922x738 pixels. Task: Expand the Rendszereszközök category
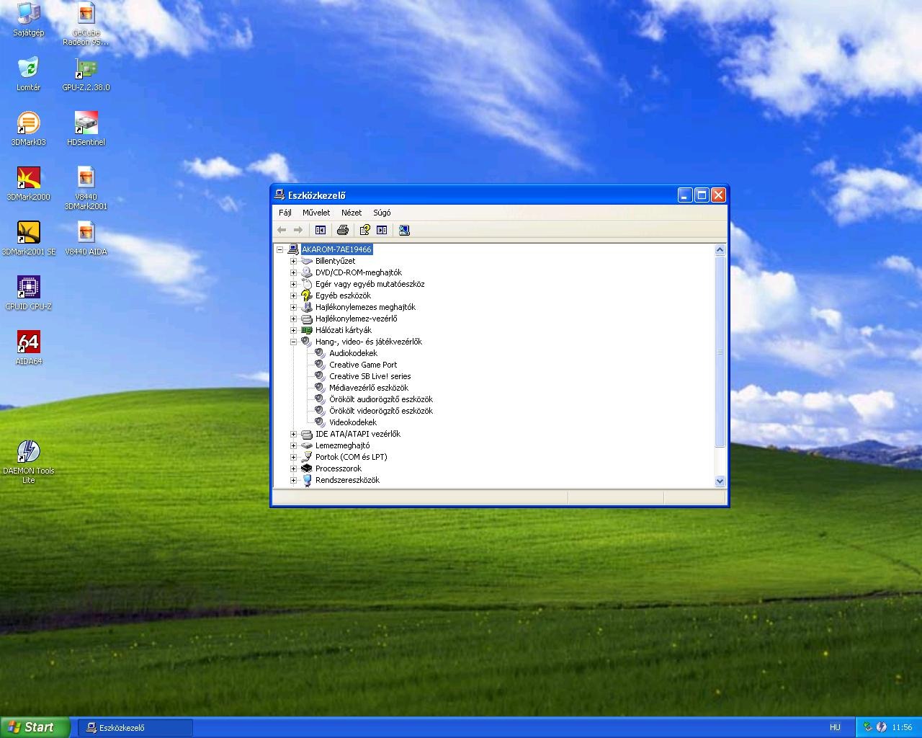[293, 480]
